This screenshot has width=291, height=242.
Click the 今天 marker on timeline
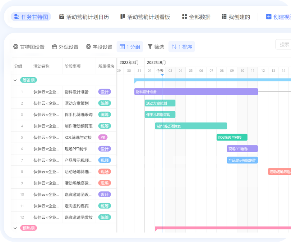tap(160, 71)
